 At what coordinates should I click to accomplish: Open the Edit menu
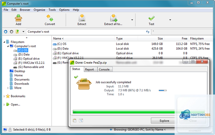[14, 10]
